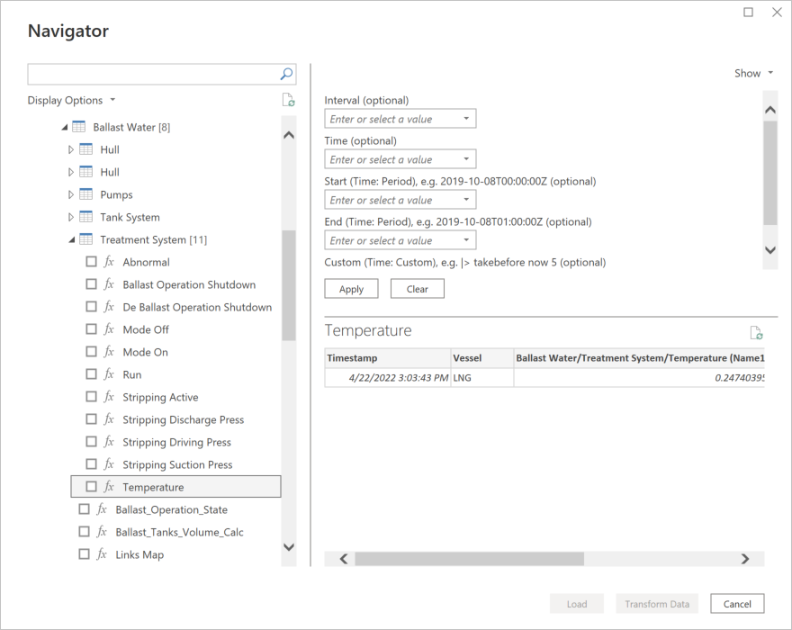This screenshot has height=630, width=792.
Task: Click the fx icon beside Abnormal
Action: [x=110, y=262]
